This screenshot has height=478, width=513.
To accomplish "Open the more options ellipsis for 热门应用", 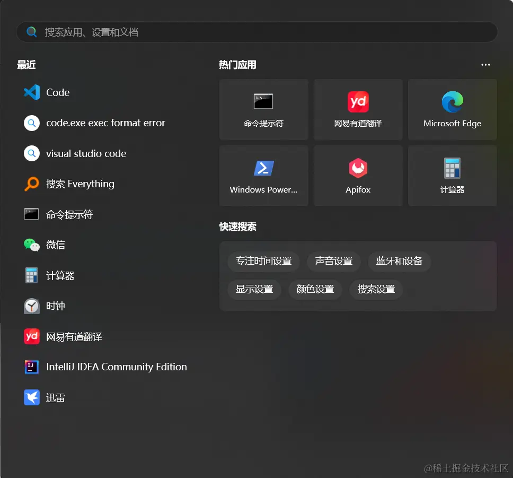I will click(485, 65).
